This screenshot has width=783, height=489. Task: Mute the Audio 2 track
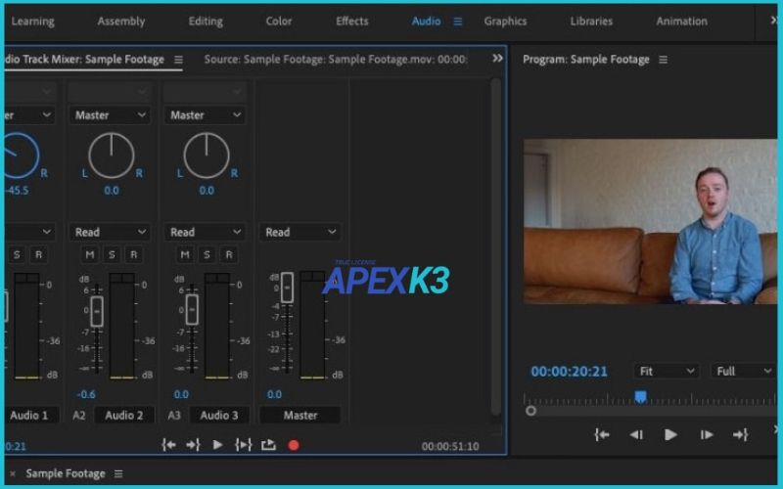pos(90,255)
